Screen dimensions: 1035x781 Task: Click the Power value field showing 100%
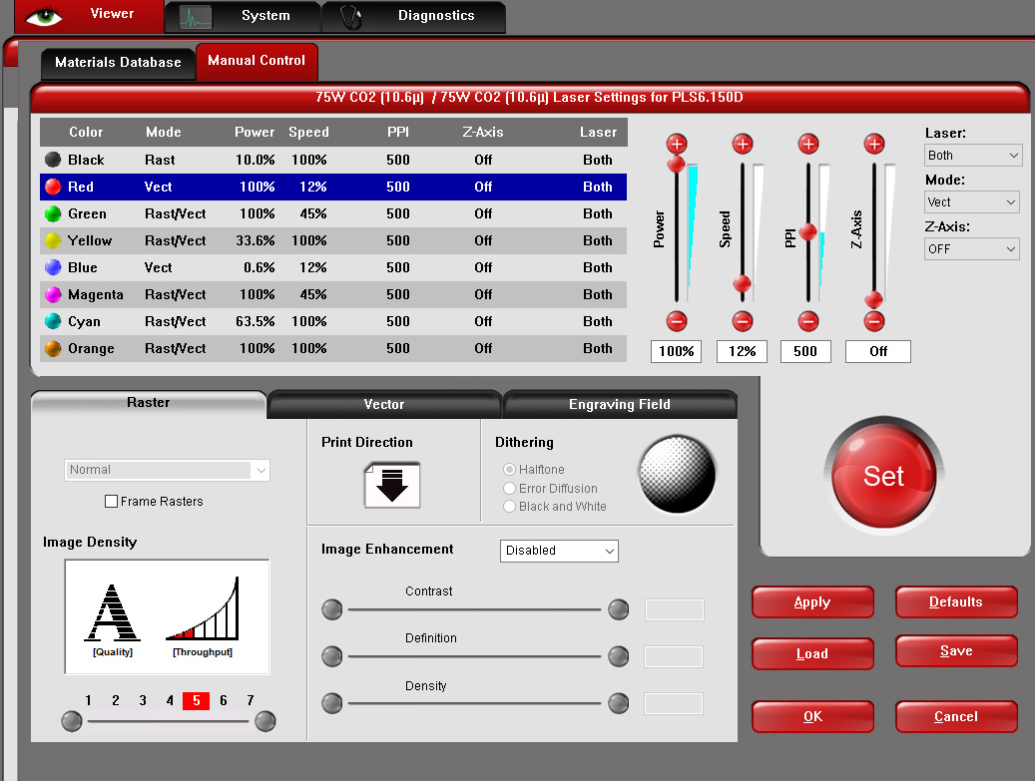pyautogui.click(x=676, y=351)
